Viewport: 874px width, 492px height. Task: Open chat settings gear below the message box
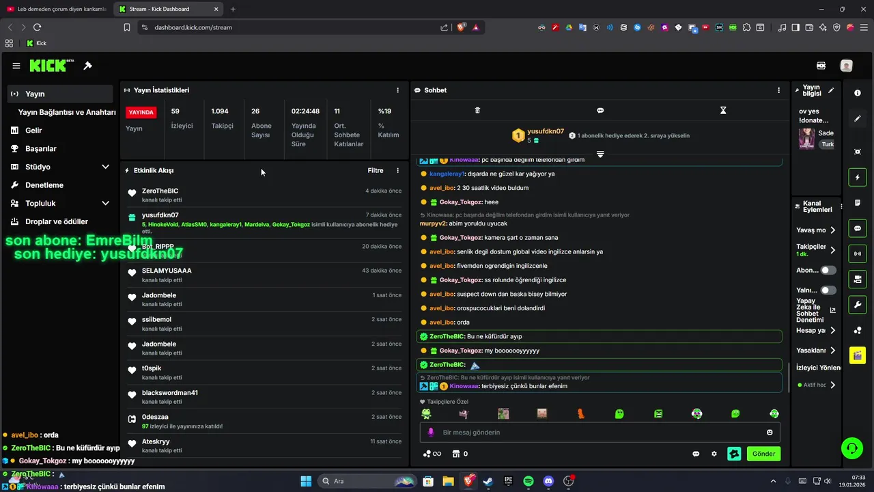click(714, 454)
